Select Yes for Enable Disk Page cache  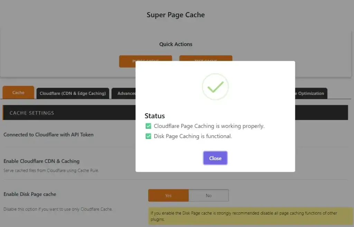click(x=168, y=196)
